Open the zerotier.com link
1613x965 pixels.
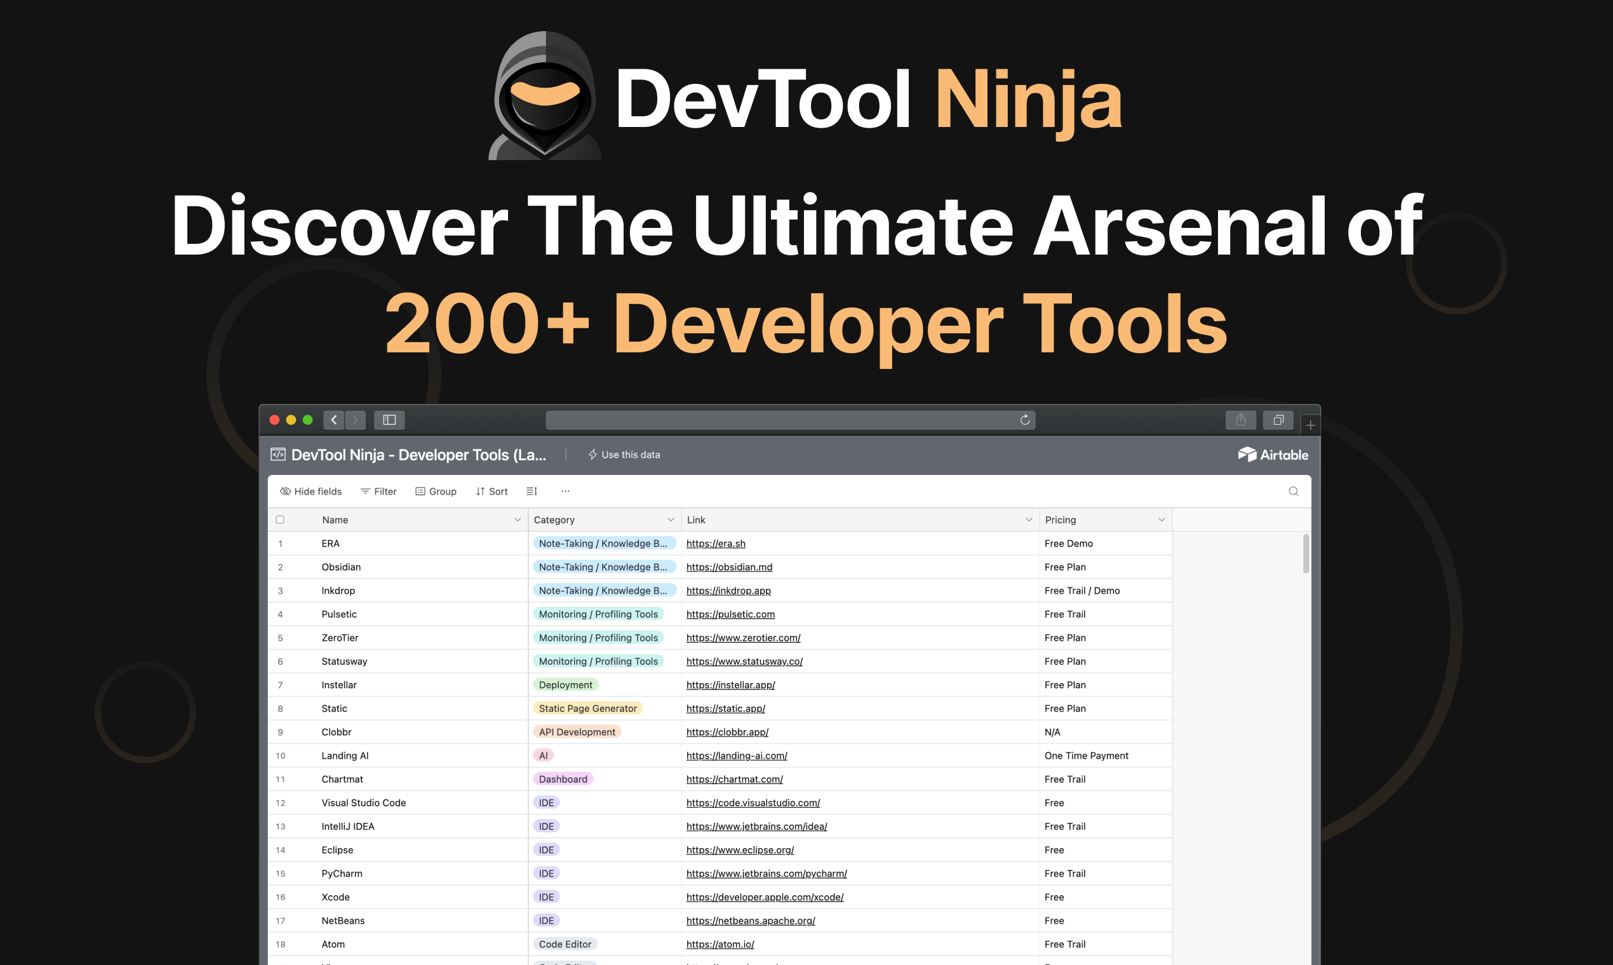(x=744, y=637)
